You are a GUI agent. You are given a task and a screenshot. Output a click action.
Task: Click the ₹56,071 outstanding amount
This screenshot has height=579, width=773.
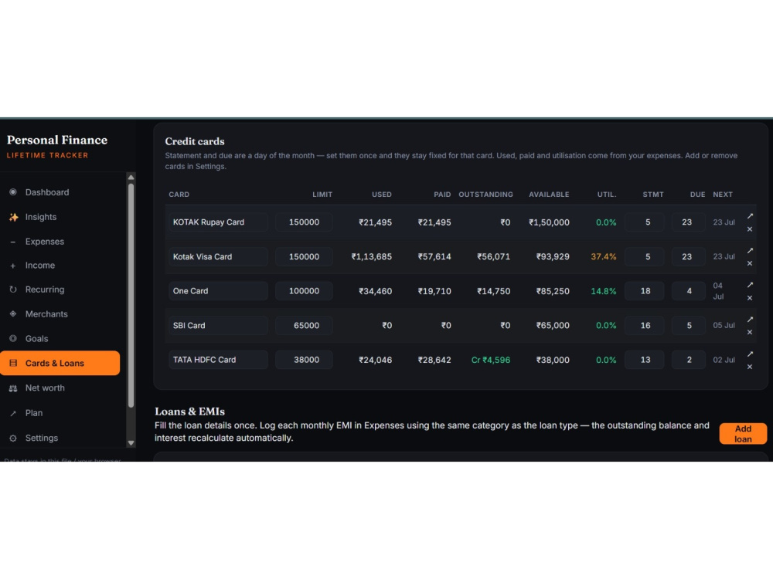[x=493, y=256]
